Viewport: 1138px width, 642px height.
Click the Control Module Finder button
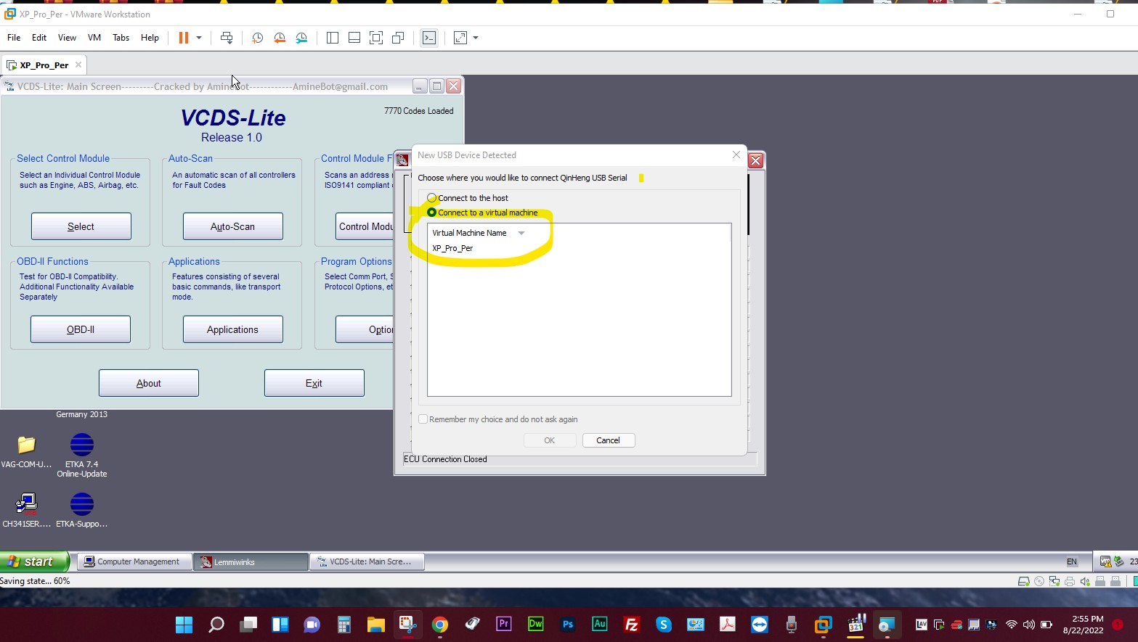[365, 226]
